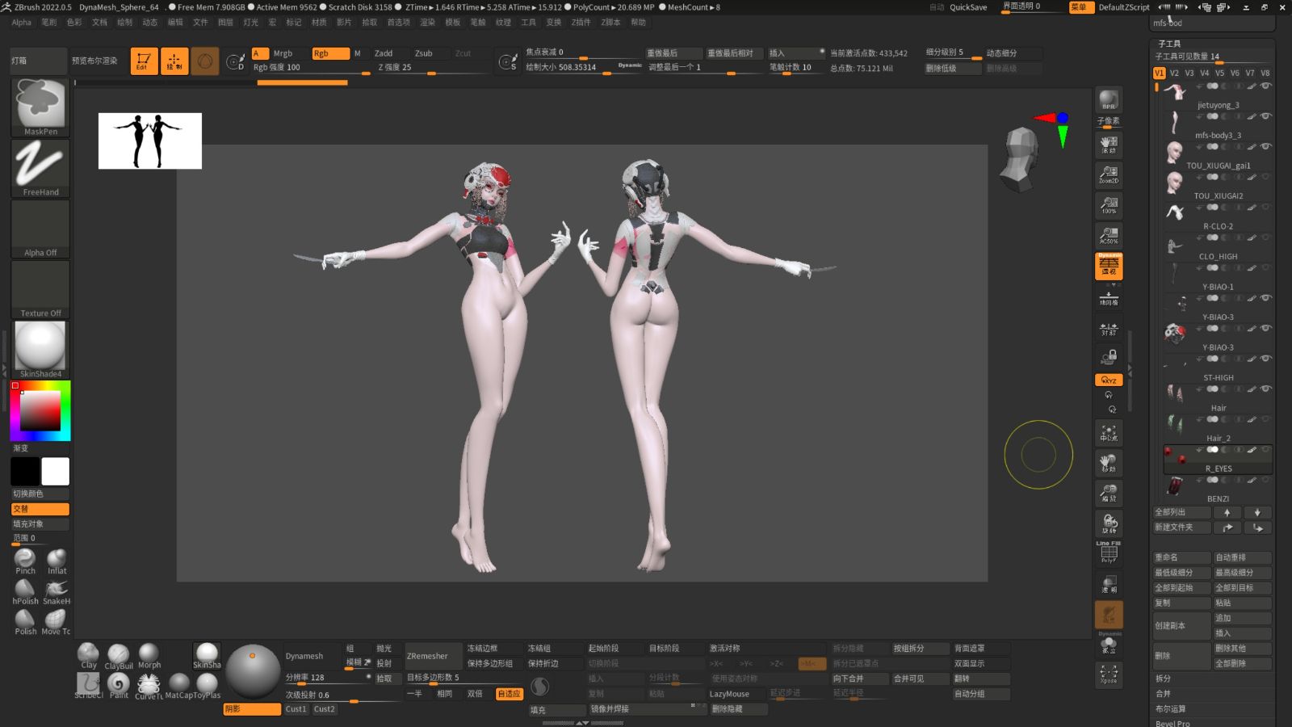The width and height of the screenshot is (1292, 727).
Task: Activate Edit mode button
Action: click(x=144, y=61)
